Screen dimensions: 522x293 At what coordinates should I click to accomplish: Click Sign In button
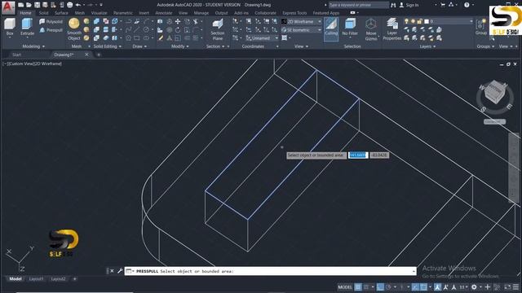tap(409, 5)
